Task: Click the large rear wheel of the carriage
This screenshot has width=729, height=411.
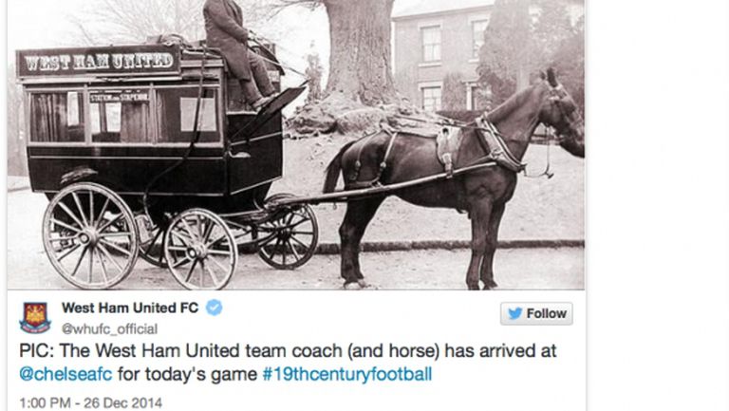Action: 90,235
